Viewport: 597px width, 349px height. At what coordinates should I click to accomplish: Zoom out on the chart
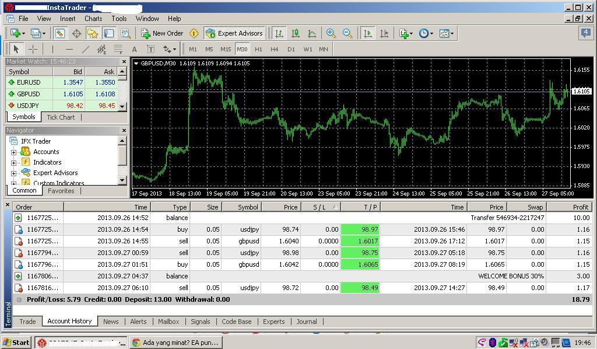coord(347,33)
